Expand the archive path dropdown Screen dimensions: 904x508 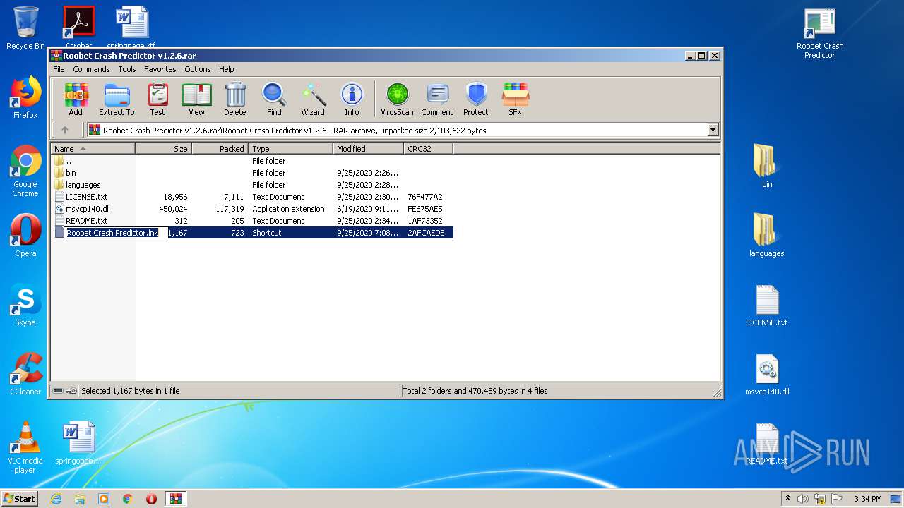(x=713, y=130)
